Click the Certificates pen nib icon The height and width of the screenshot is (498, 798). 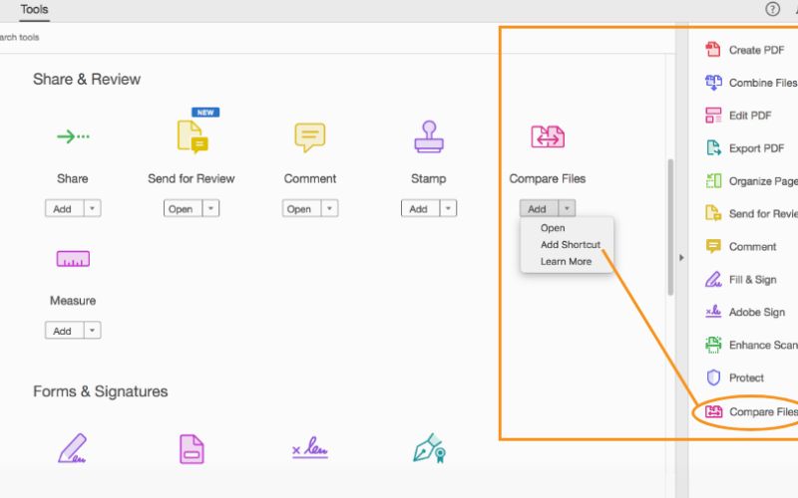(x=429, y=447)
